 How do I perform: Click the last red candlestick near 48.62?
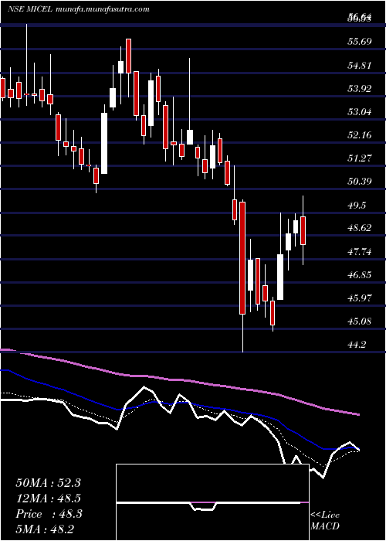tap(303, 230)
